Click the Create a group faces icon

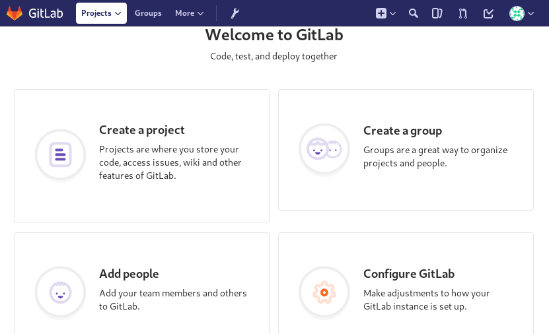click(x=324, y=149)
